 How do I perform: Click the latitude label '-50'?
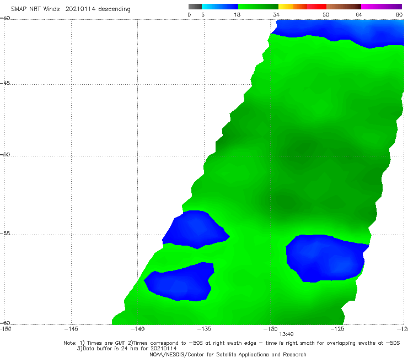pyautogui.click(x=5, y=154)
